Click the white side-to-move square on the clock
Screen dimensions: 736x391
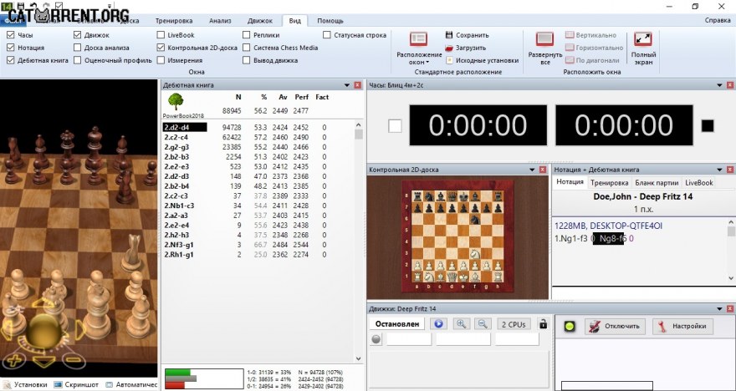pos(396,125)
